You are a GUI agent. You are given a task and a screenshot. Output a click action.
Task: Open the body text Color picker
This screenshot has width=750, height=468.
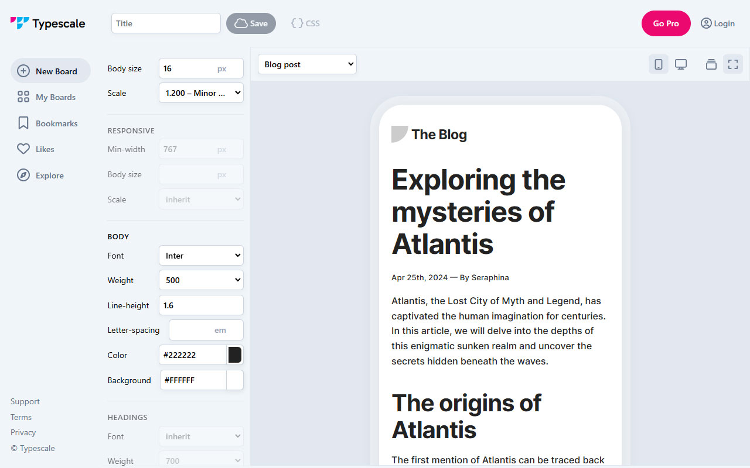click(x=234, y=355)
